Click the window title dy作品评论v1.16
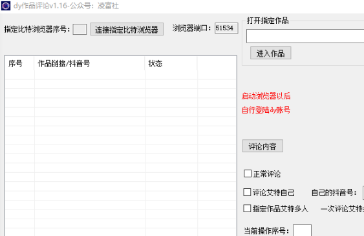Viewport: 364px width, 236px height. pyautogui.click(x=66, y=6)
